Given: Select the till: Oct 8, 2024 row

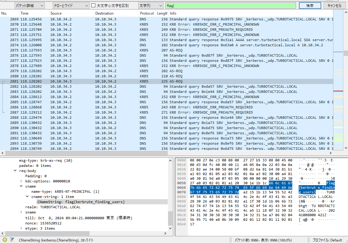Looking at the screenshot, I should pyautogui.click(x=79, y=218).
